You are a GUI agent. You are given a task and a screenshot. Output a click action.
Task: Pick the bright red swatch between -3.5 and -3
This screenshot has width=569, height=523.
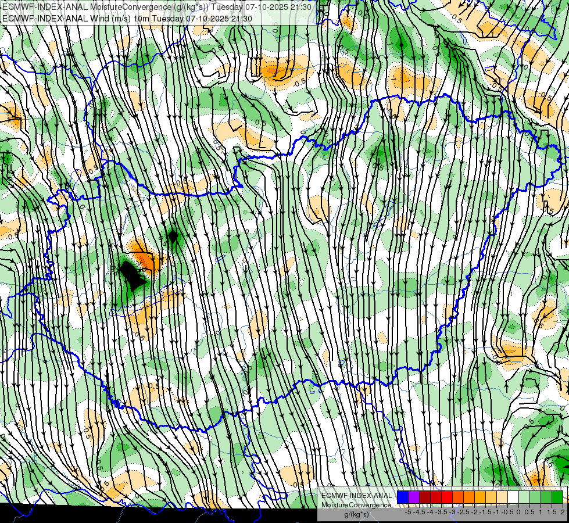tap(447, 497)
